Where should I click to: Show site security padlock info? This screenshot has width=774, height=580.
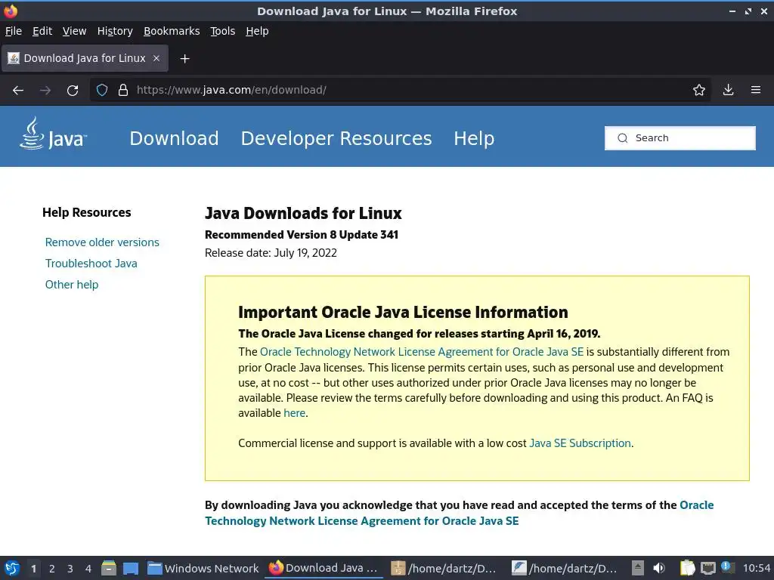[x=123, y=91]
